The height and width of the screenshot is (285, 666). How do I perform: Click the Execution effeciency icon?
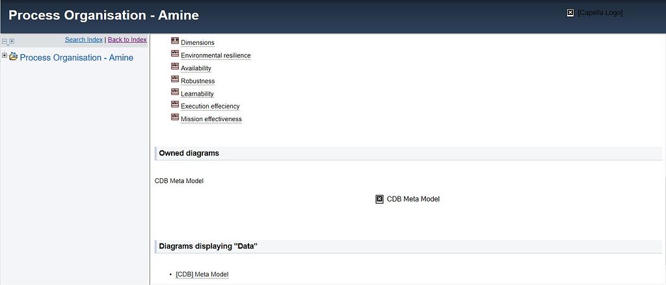coord(175,105)
